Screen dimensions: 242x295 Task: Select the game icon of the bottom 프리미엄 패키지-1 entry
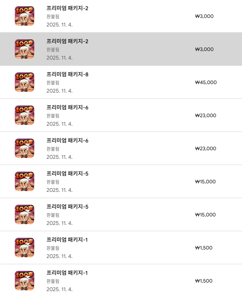[x=25, y=281]
